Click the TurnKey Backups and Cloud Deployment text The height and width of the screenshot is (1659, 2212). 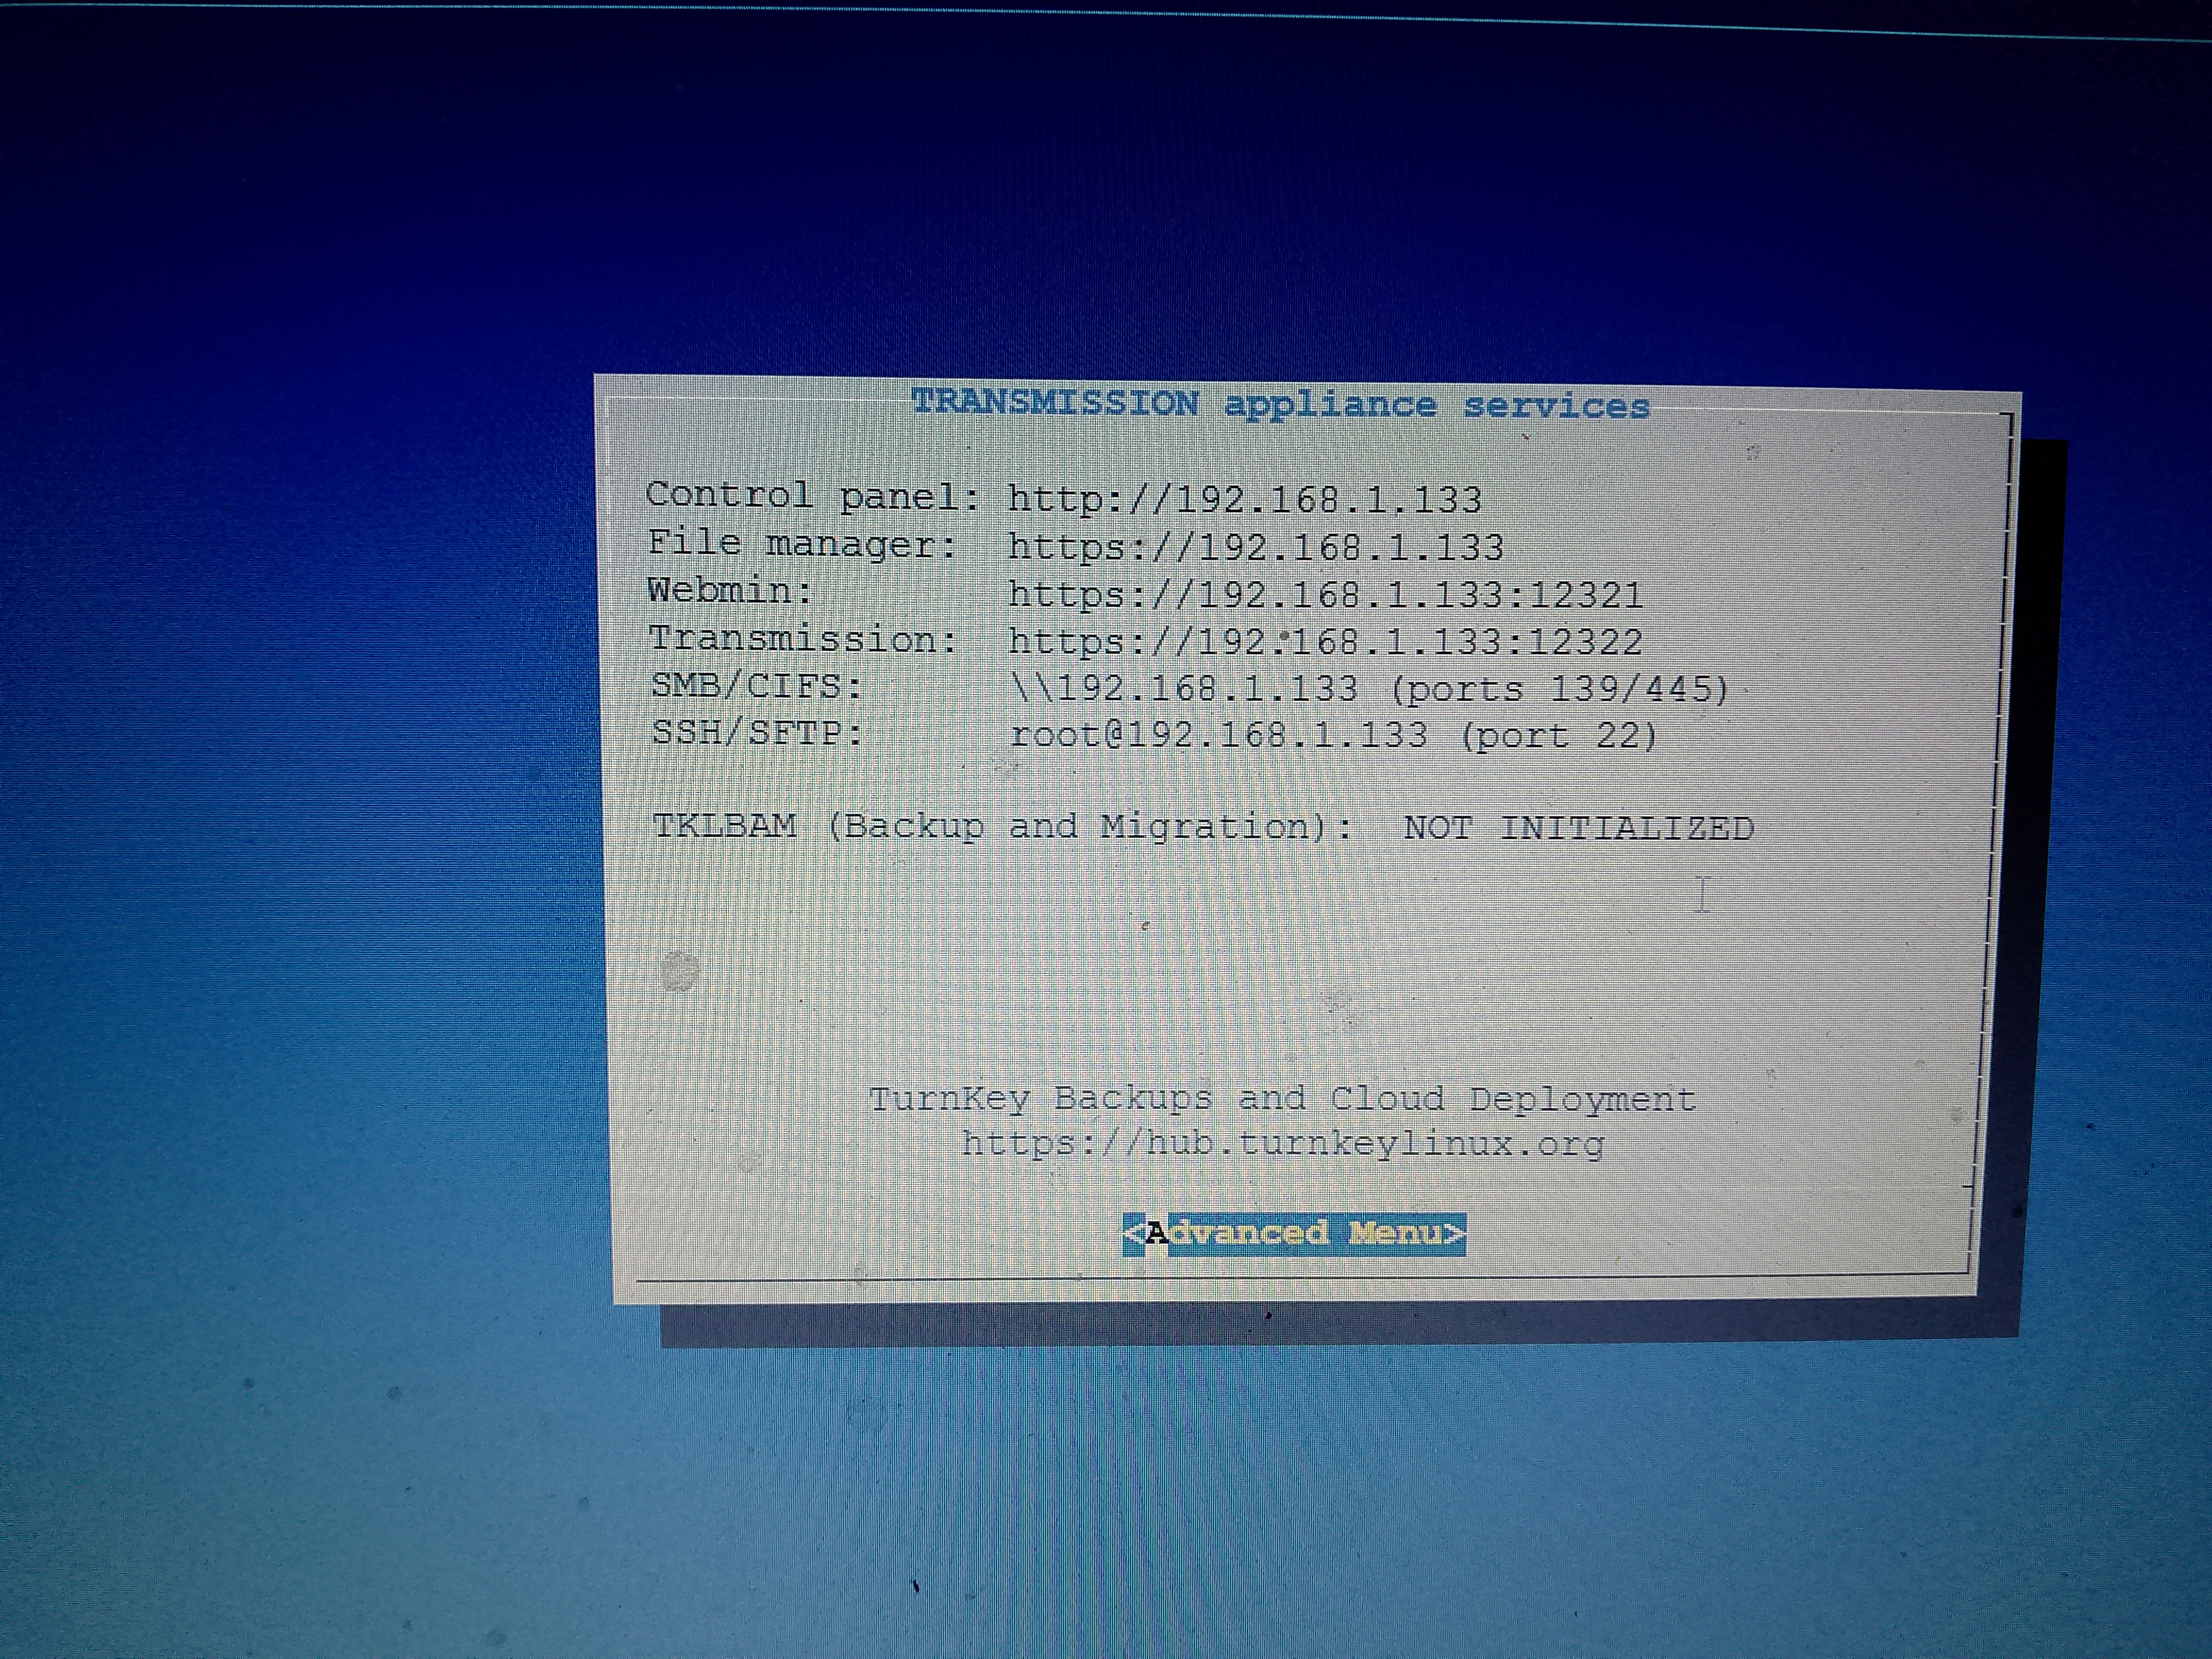coord(1282,1098)
